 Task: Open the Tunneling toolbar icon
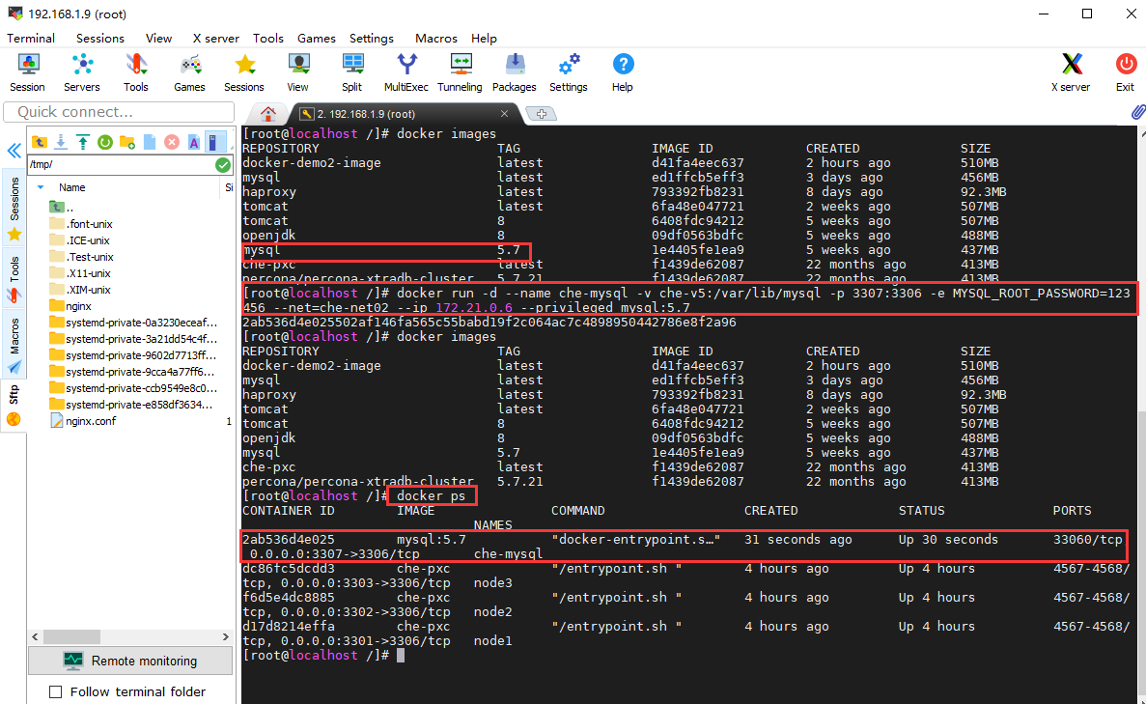tap(461, 72)
